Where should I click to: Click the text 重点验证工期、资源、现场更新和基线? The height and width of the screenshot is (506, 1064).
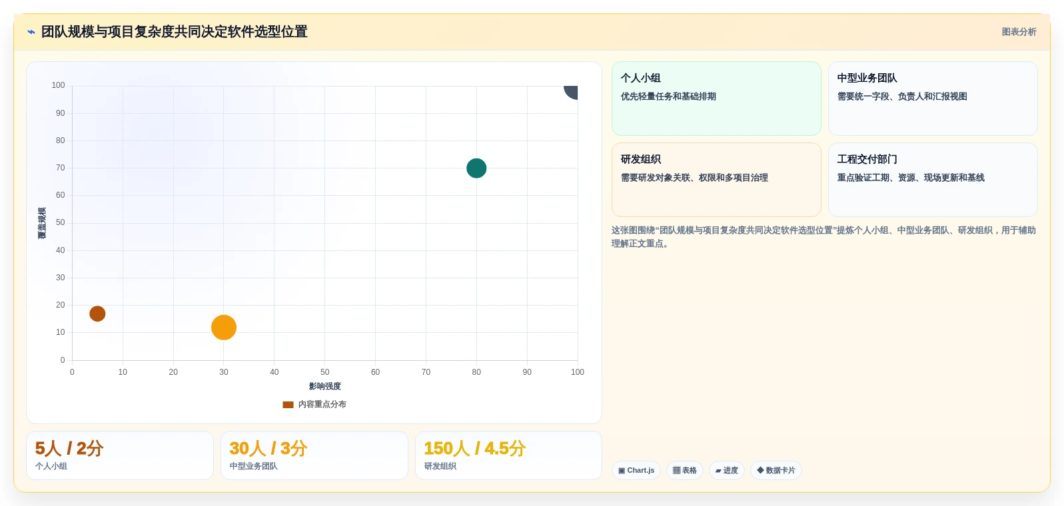pos(911,178)
